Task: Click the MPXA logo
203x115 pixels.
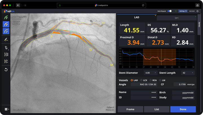Action: click(9, 11)
